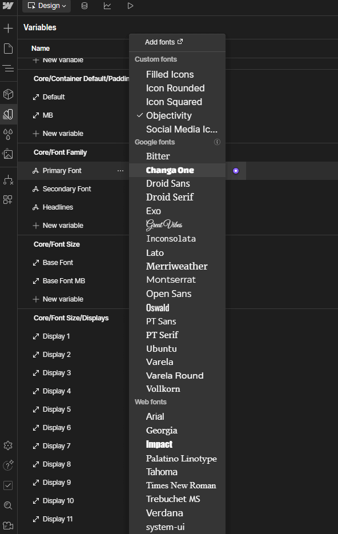Open the Insights chart icon in top bar
The image size is (338, 534).
pos(107,6)
